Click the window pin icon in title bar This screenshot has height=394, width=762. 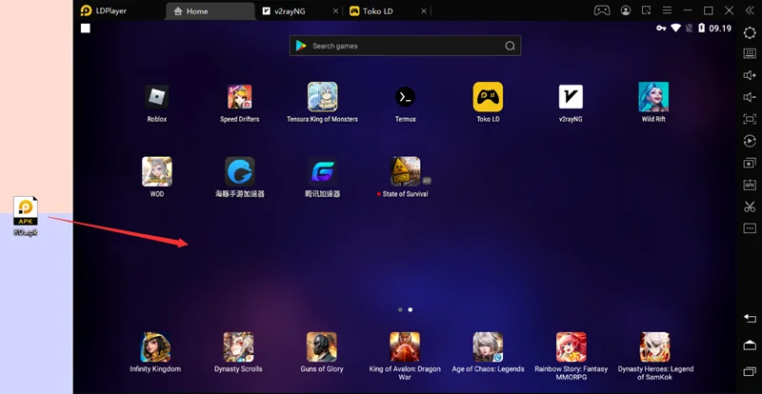click(647, 10)
